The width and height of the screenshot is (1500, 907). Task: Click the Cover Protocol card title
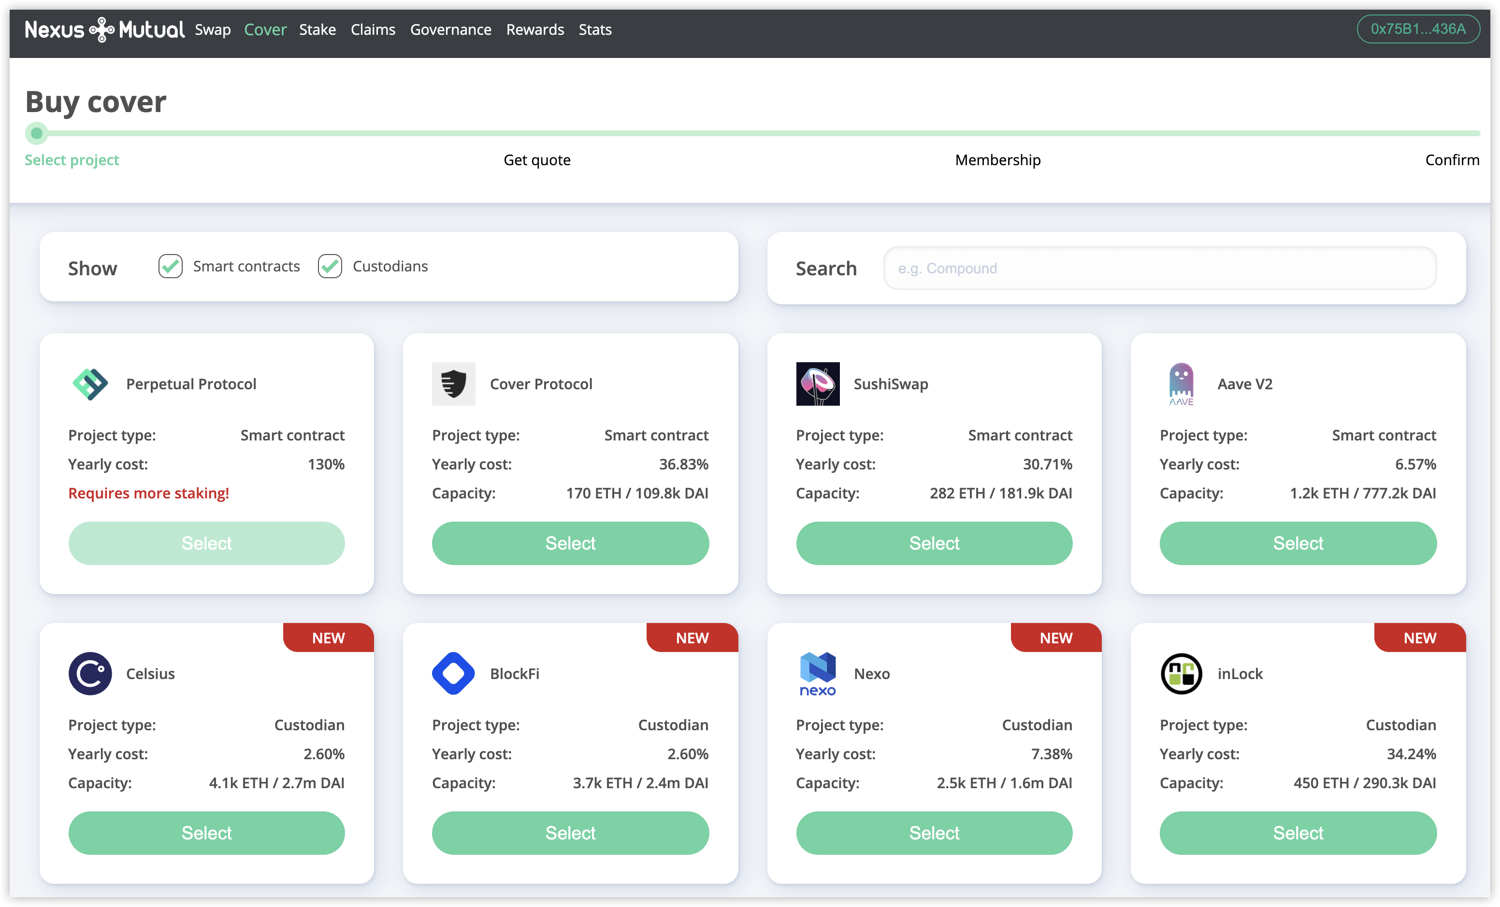pyautogui.click(x=541, y=384)
